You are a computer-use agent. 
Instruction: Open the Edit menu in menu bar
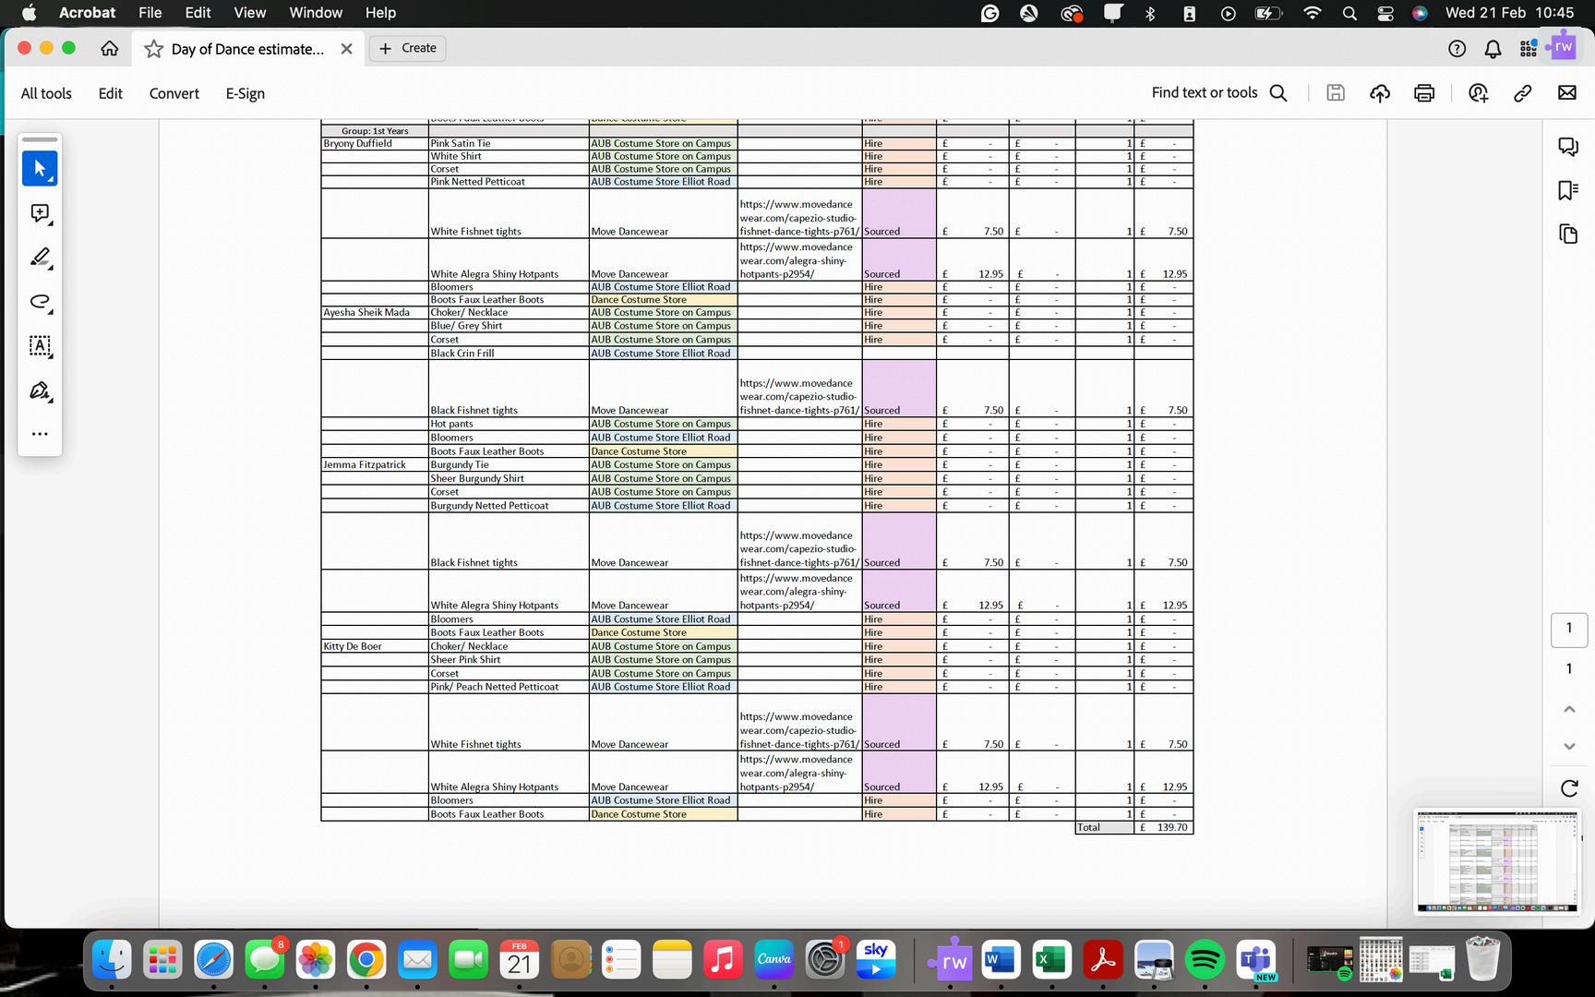click(198, 13)
